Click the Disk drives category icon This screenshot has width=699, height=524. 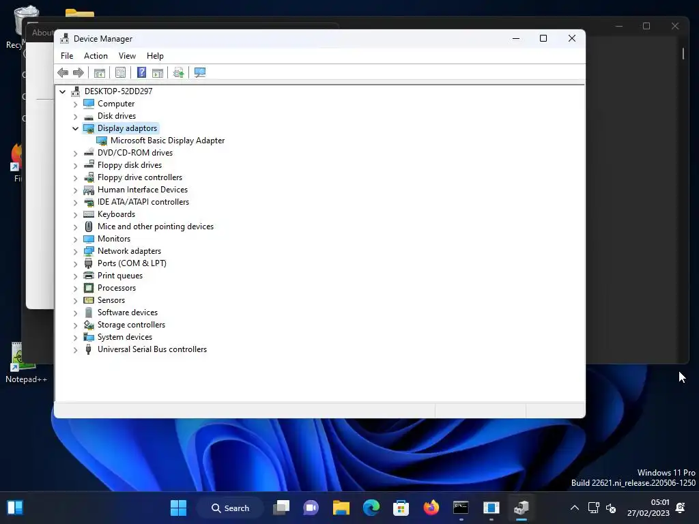(x=89, y=116)
